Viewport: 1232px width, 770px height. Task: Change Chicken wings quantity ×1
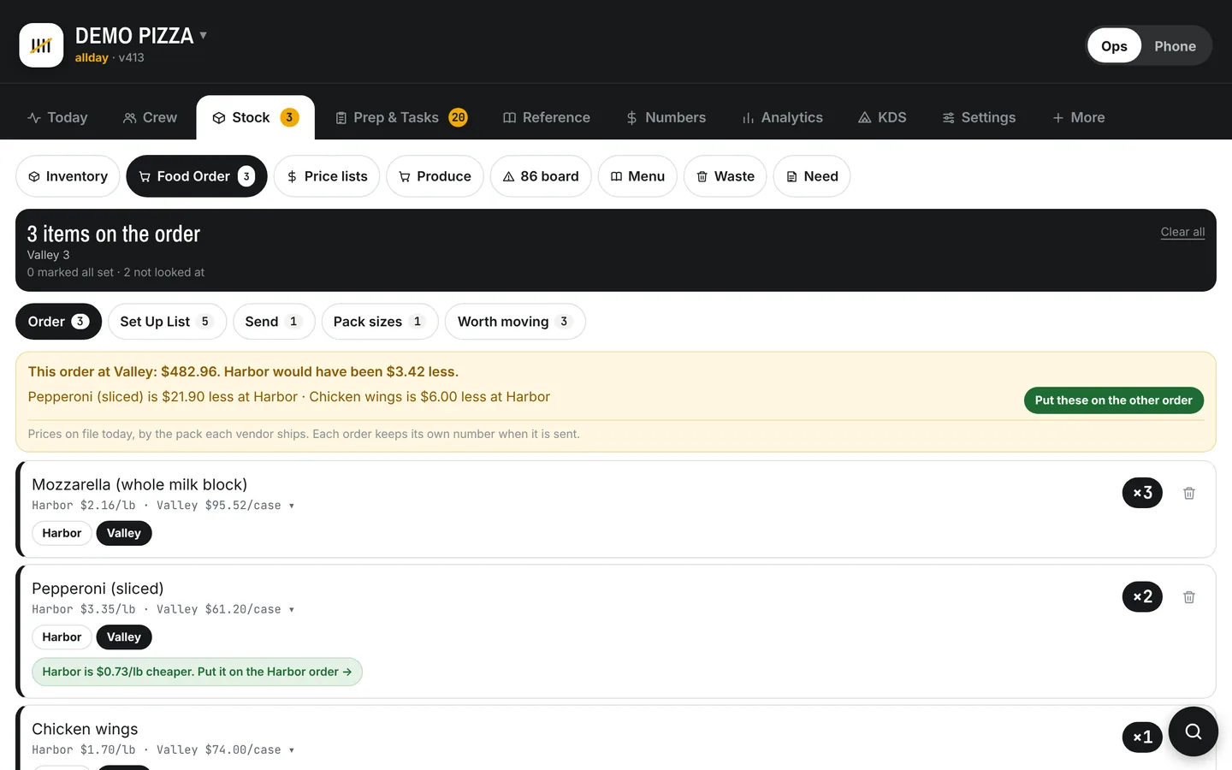click(x=1142, y=737)
